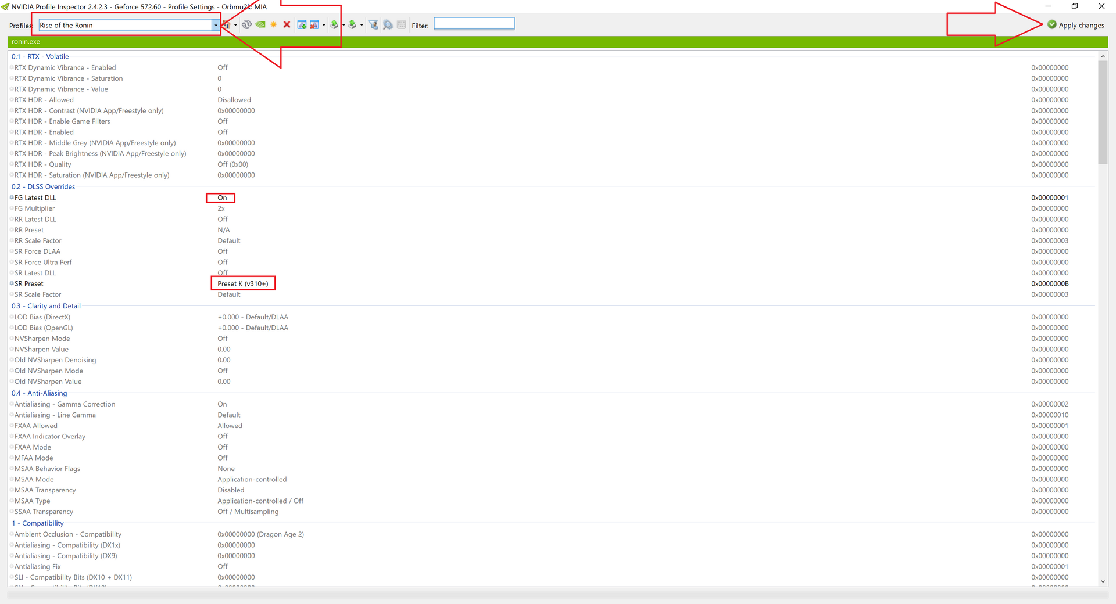Viewport: 1116px width, 604px height.
Task: Open dropdown arrow beside remove application icon
Action: [x=324, y=25]
